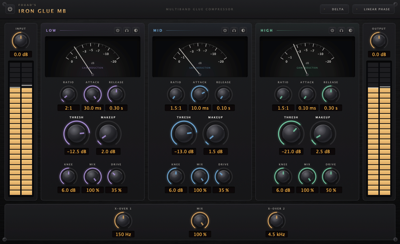The width and height of the screenshot is (400, 244).
Task: Click the LOW band half-circle icon
Action: point(136,30)
